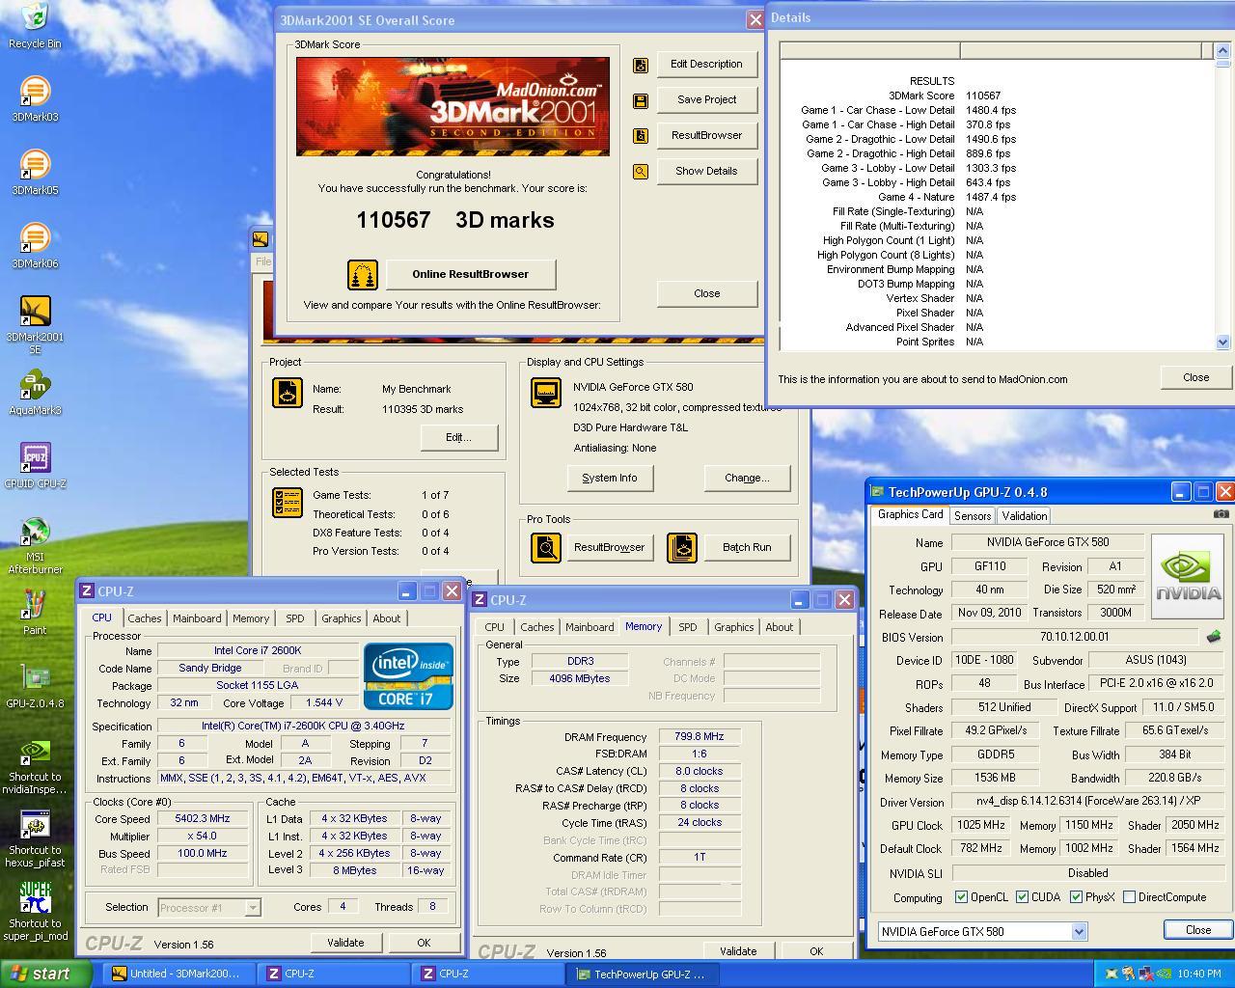Click Close in the Details window
Viewport: 1235px width, 988px height.
tap(1196, 378)
